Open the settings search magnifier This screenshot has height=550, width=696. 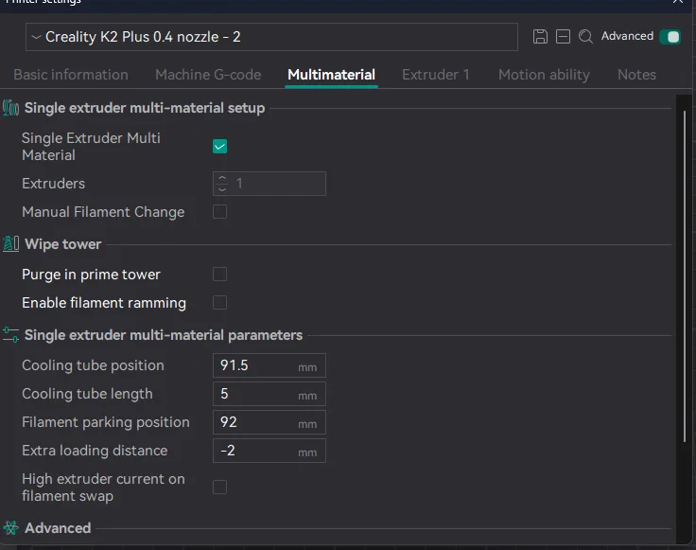coord(585,37)
